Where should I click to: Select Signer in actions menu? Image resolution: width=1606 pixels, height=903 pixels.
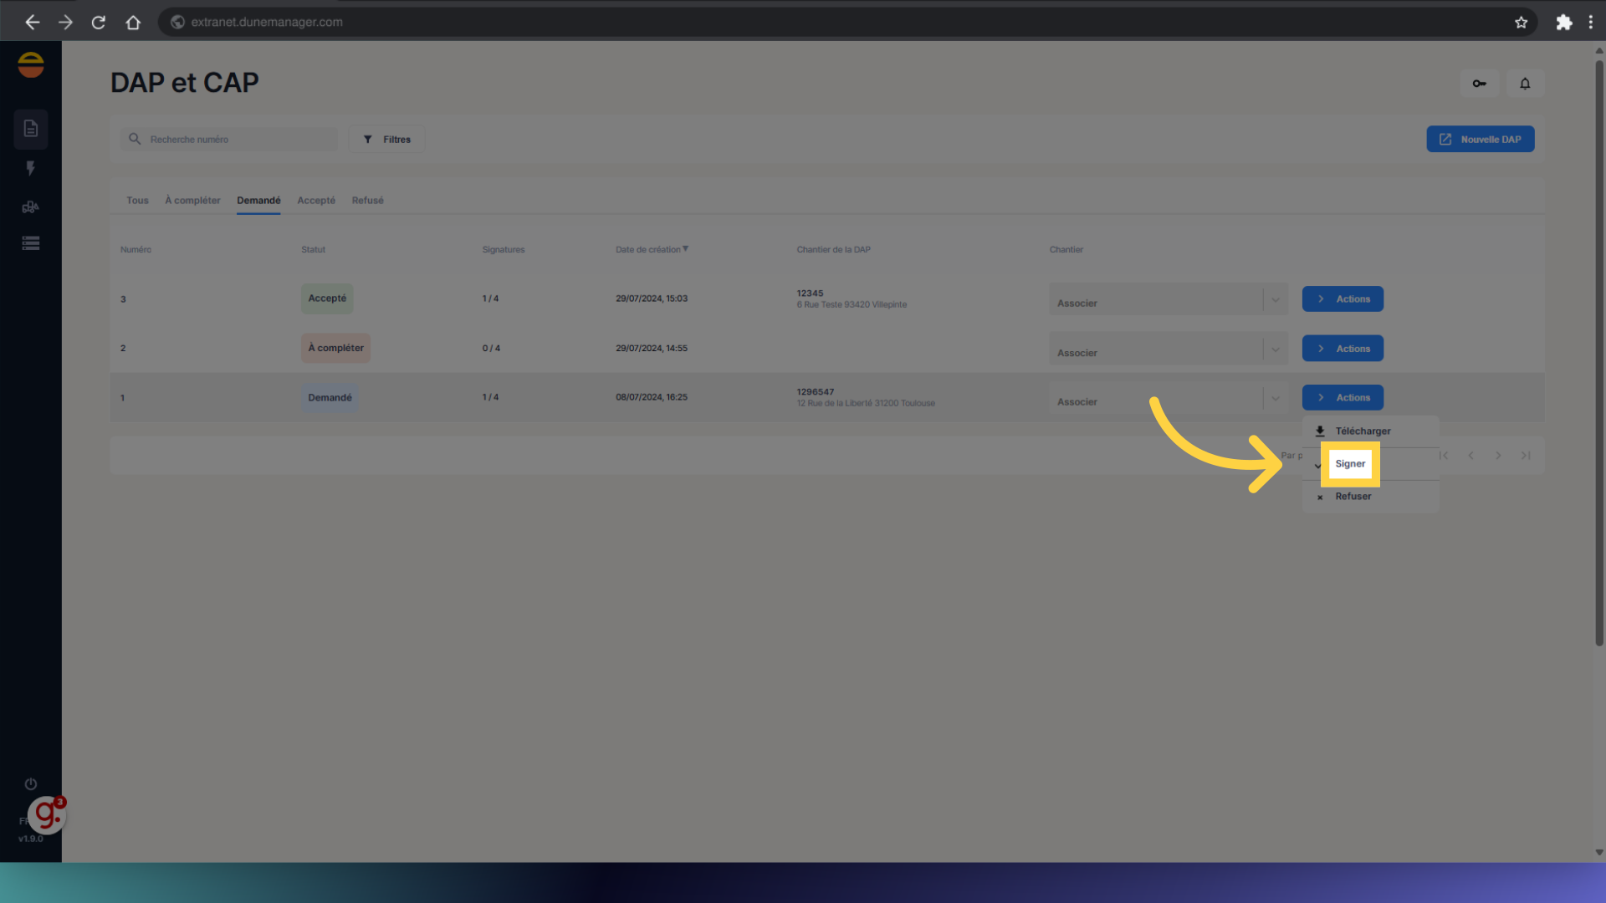click(1350, 464)
